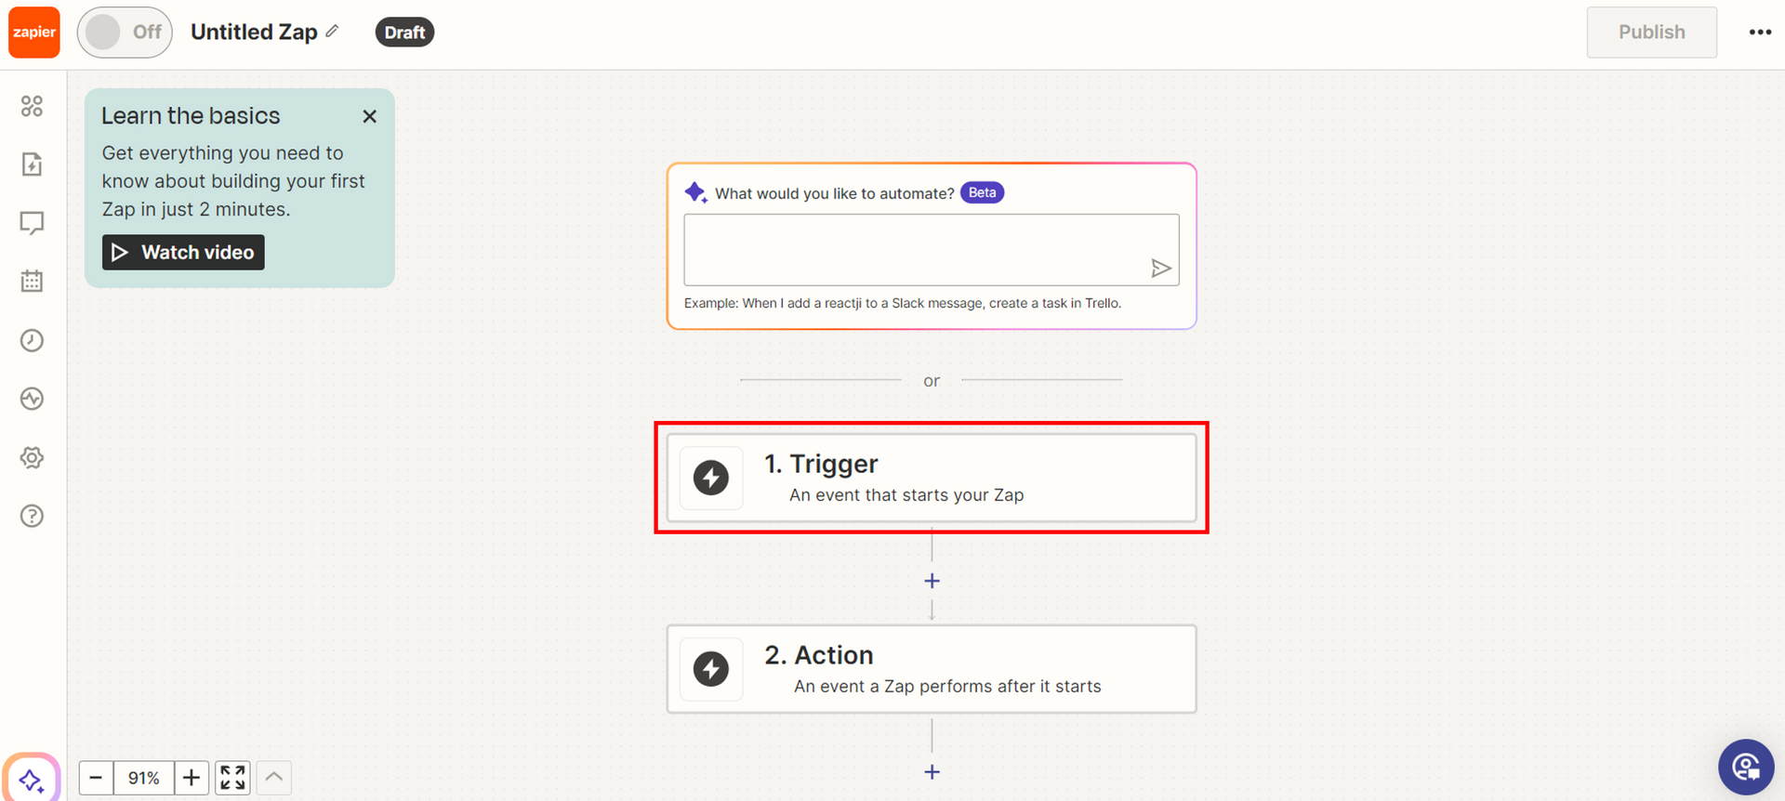Open the Zap details file icon

click(32, 164)
